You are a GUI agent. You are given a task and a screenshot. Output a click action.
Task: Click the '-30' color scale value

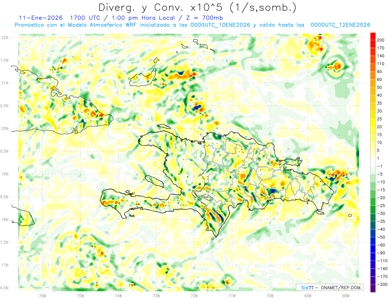(x=381, y=213)
